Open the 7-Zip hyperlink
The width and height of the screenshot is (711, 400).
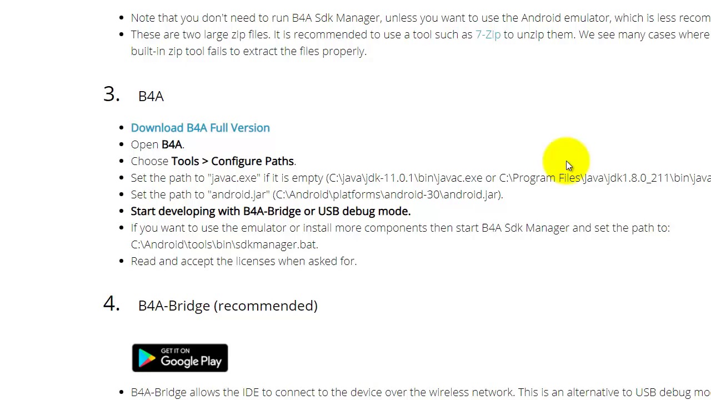[x=488, y=34]
